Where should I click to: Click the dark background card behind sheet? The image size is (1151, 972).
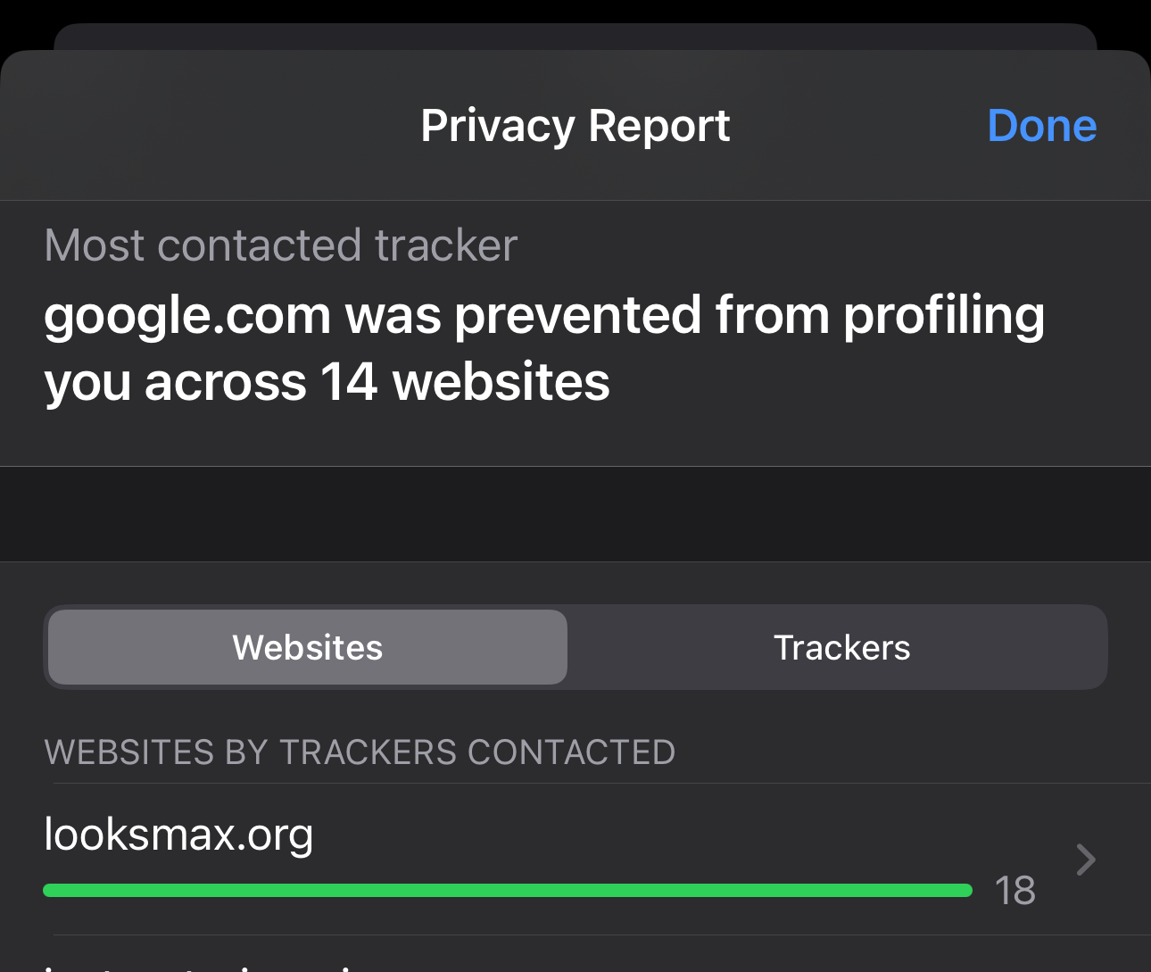575,37
